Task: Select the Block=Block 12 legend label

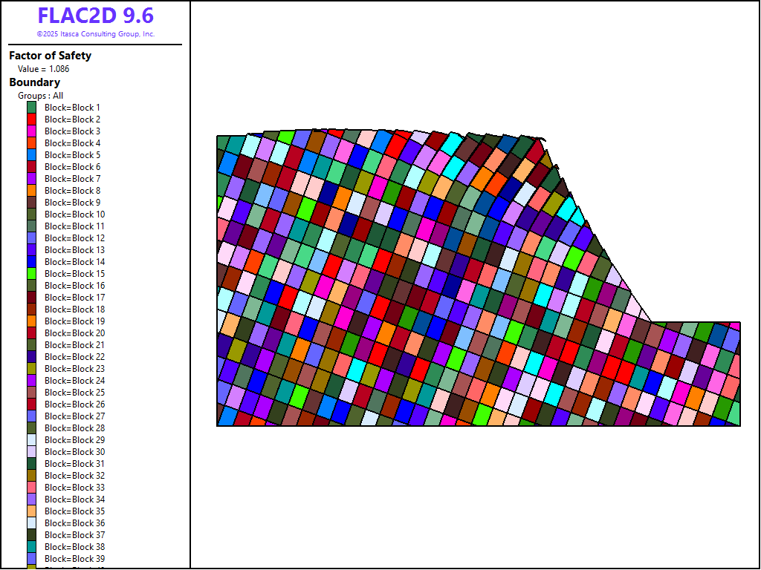Action: click(x=74, y=238)
